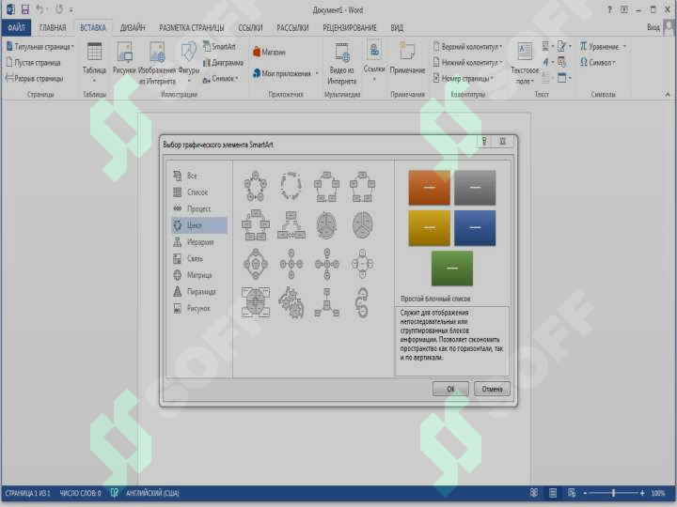This screenshot has height=507, width=677.
Task: Expand the Верхний колонтитул dropdown
Action: click(x=501, y=47)
